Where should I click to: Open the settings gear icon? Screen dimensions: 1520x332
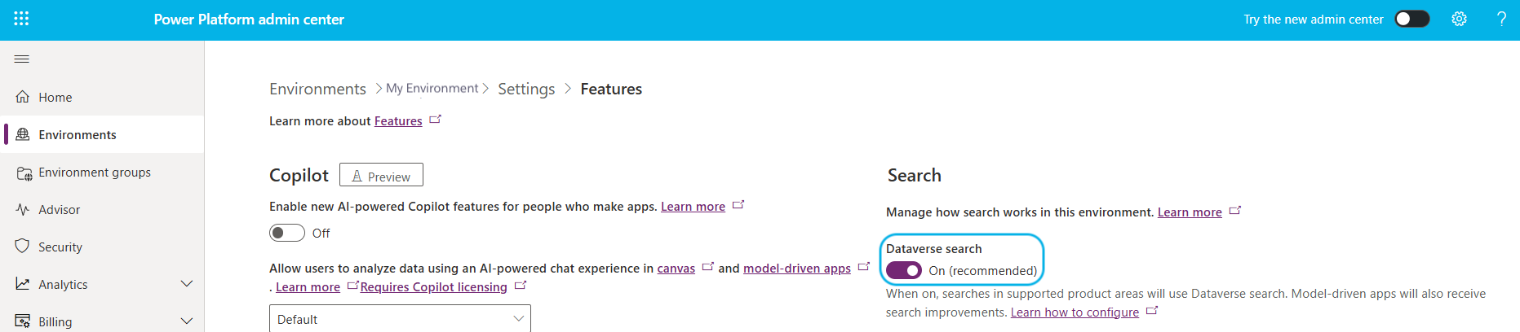1459,19
